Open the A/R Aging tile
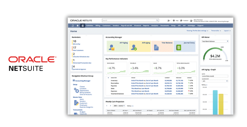The height and width of the screenshot is (127, 247). point(140,46)
